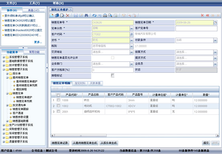
Task: Click the binoculars Find icon
Action: [86, 15]
